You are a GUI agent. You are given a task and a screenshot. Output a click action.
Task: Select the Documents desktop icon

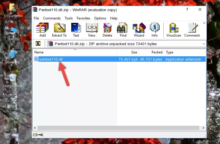(13, 10)
